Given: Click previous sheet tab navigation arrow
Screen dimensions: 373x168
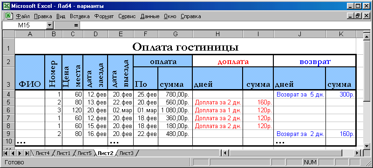Looking at the screenshot, I should pos(13,153).
